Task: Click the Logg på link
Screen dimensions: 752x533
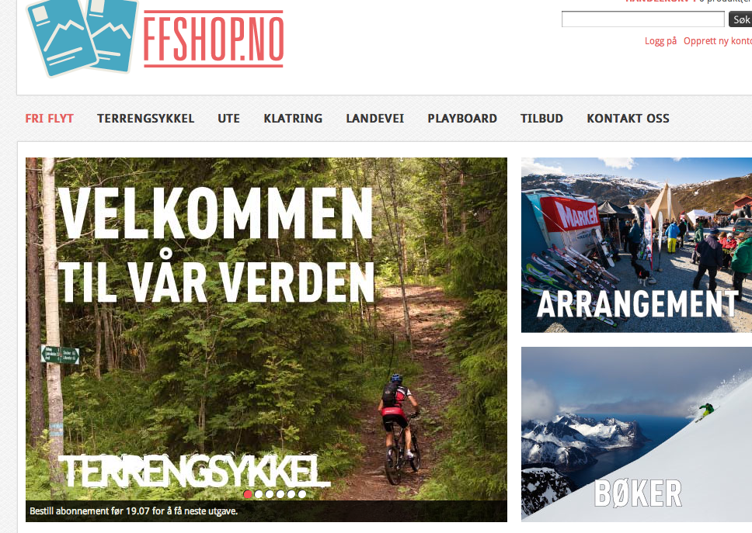Action: [x=660, y=41]
